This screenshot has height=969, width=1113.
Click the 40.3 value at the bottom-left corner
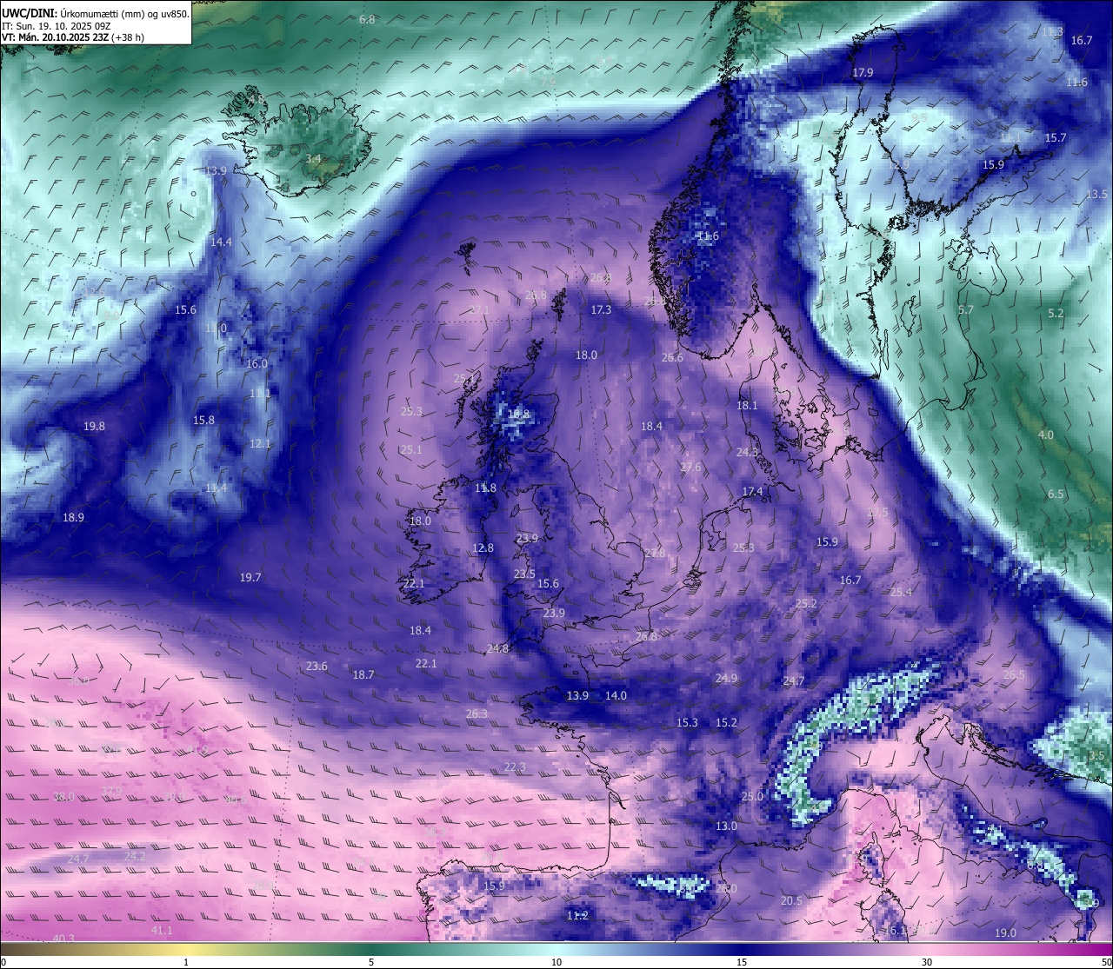pos(63,939)
